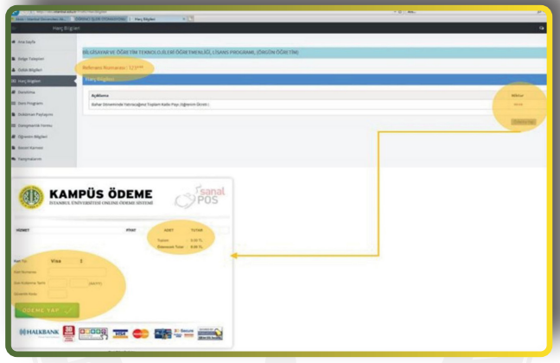Focus the expiry year field
Image resolution: width=560 pixels, height=363 pixels.
tap(79, 283)
